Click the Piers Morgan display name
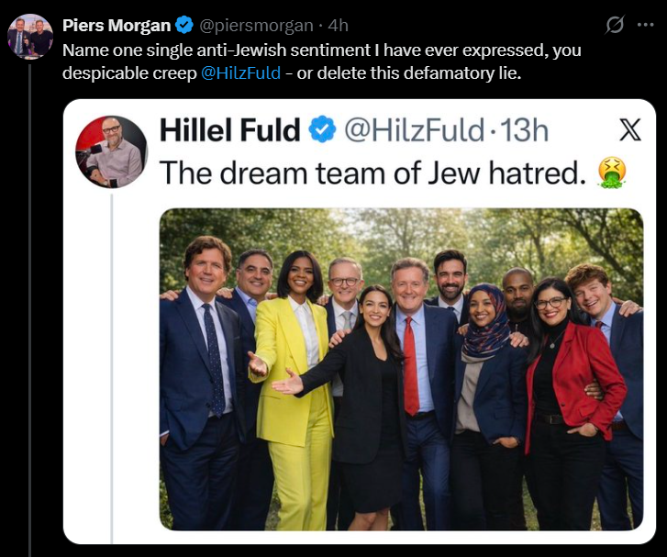 [x=117, y=26]
